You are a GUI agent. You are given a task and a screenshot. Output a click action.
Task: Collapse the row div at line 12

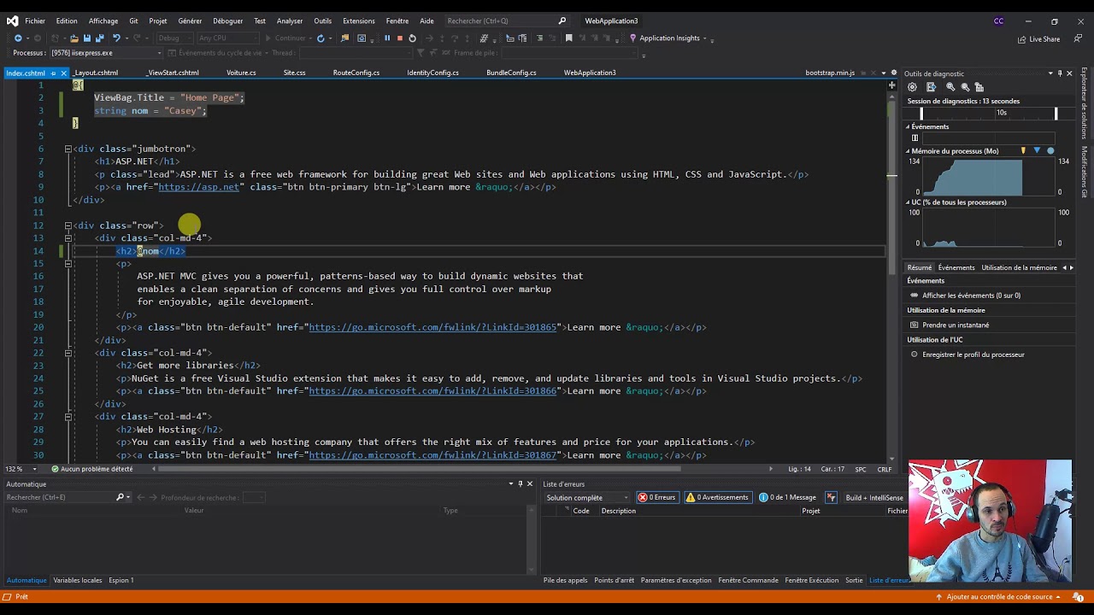pyautogui.click(x=68, y=225)
